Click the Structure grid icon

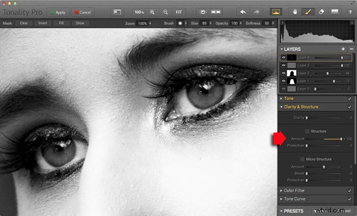pos(307,132)
